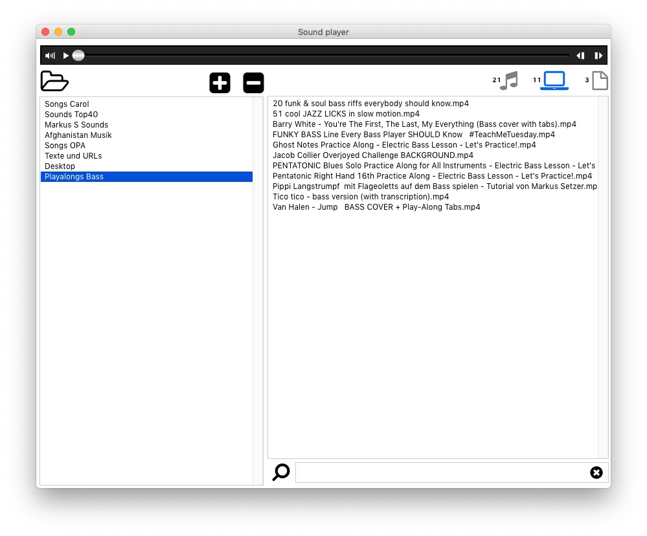Select Jacob Collier Overjoyed Challenge file
The image size is (647, 536).
pos(433,155)
